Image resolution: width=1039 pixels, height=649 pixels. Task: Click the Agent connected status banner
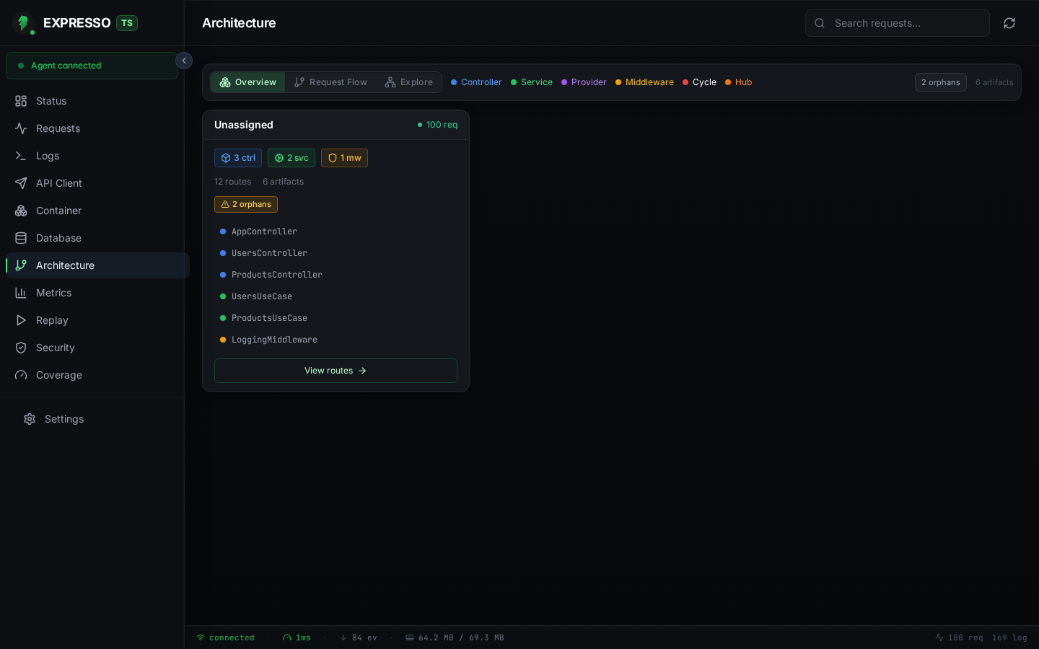point(92,66)
